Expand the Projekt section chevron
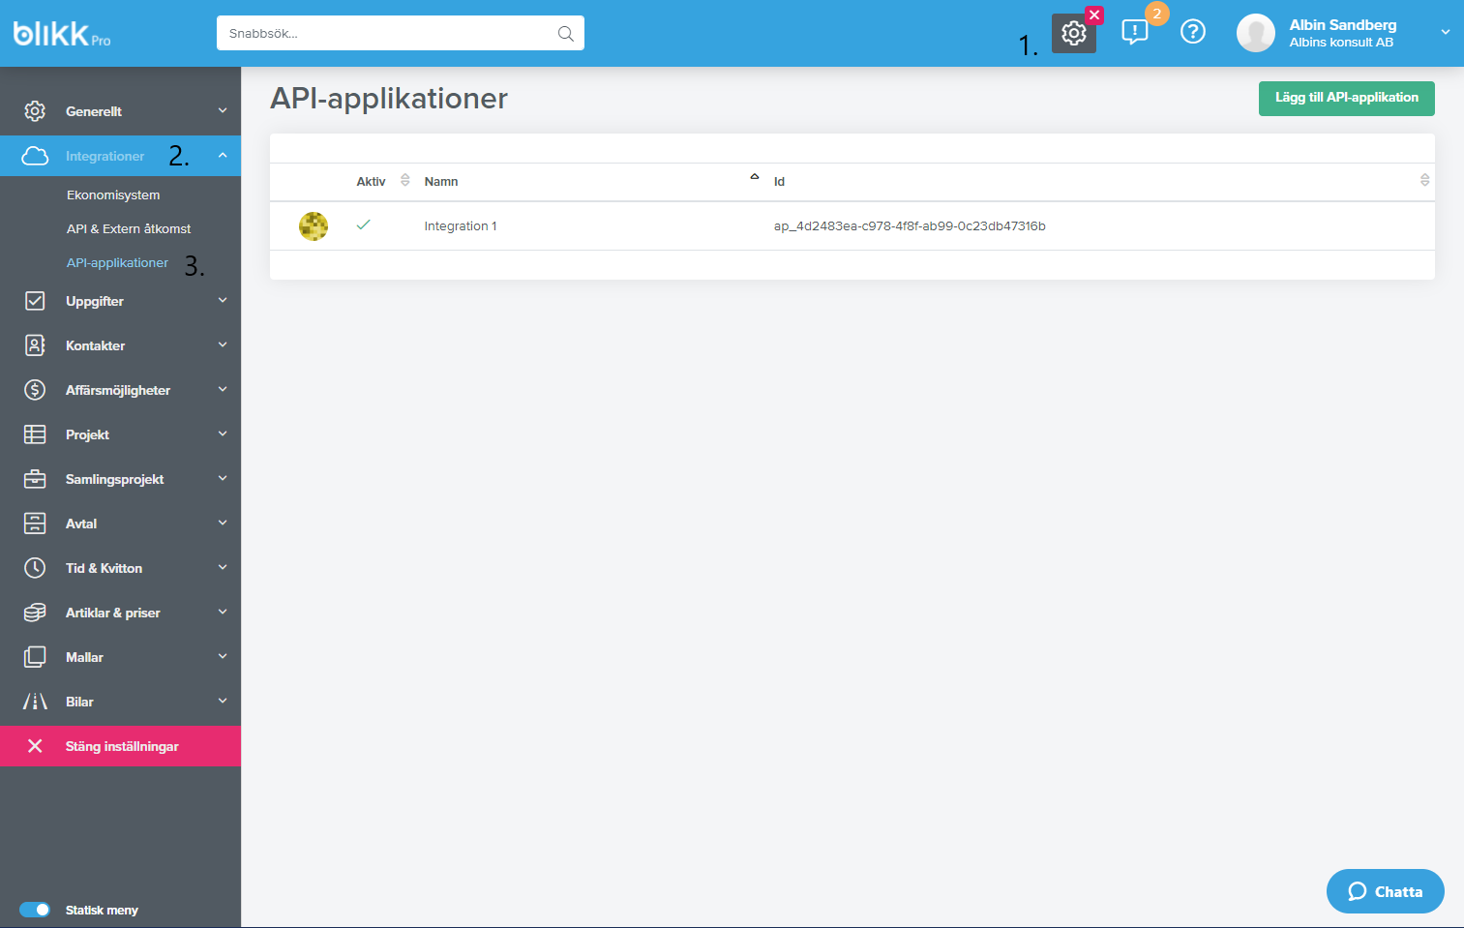 (x=223, y=434)
